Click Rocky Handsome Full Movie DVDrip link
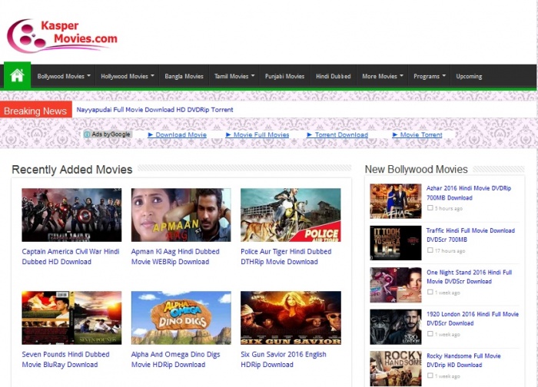The height and width of the screenshot is (387, 538). pos(463,360)
